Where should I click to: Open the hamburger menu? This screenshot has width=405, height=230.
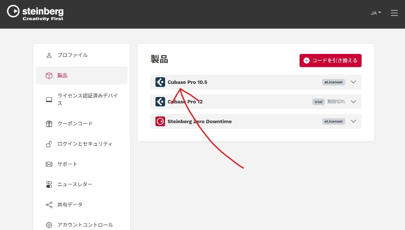(x=394, y=12)
